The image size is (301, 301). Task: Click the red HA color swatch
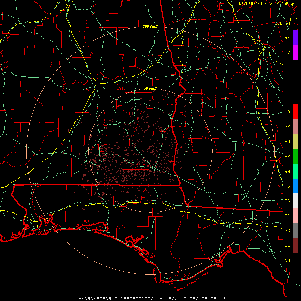(x=295, y=112)
